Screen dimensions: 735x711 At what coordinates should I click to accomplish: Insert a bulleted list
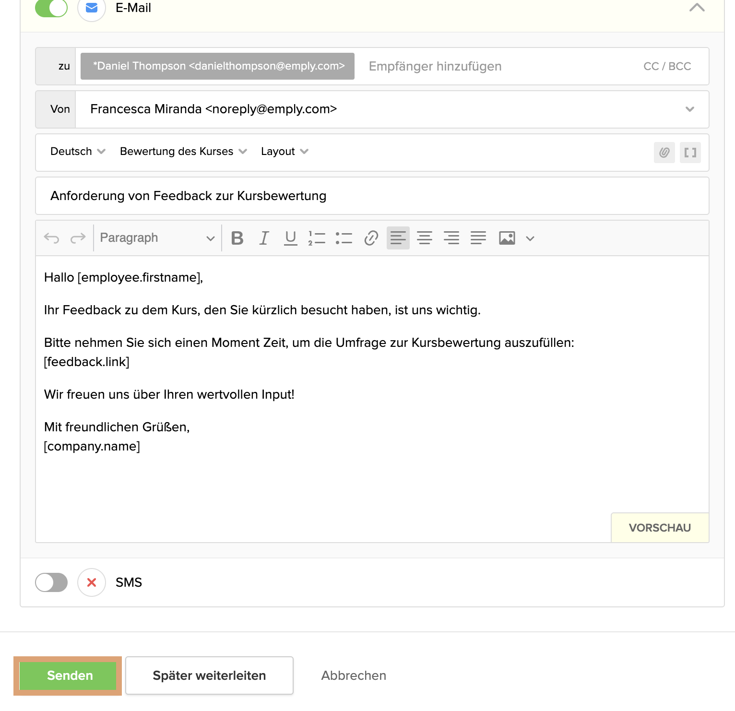click(344, 238)
